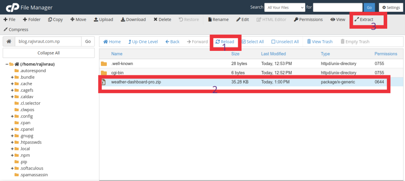Expand the .cagefs tree folder
Viewport: 405px width, 181px height.
point(12,90)
